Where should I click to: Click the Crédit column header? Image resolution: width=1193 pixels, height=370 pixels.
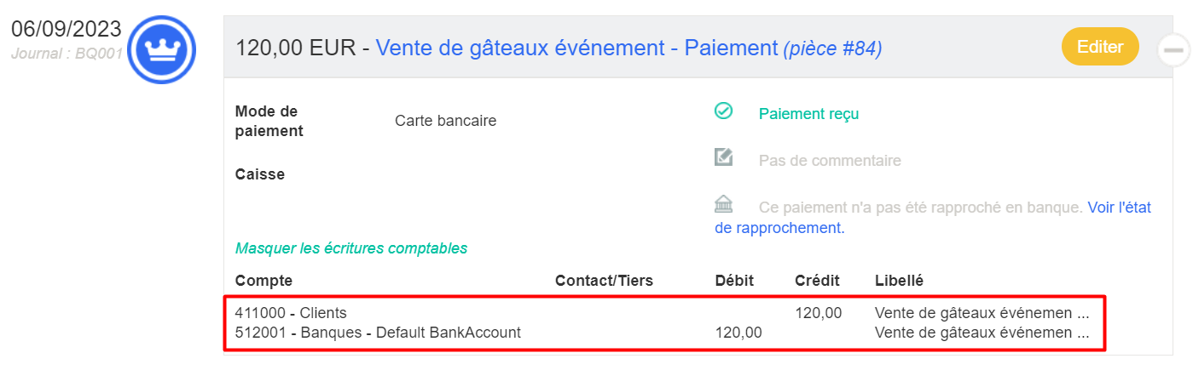(817, 281)
